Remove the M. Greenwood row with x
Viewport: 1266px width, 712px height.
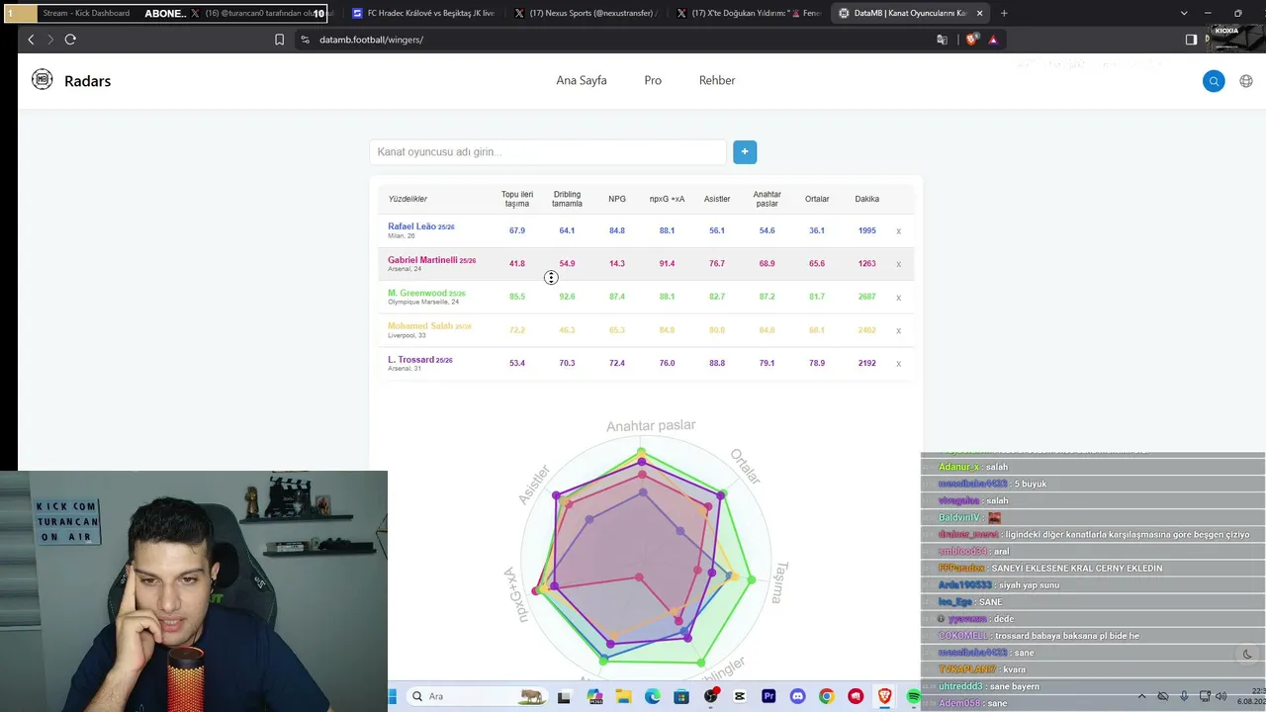coord(898,298)
